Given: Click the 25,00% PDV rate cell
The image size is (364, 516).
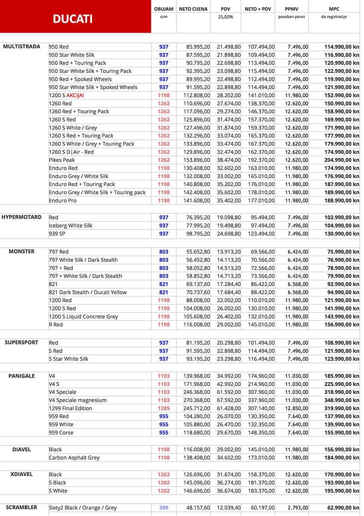Looking at the screenshot, I should click(225, 17).
